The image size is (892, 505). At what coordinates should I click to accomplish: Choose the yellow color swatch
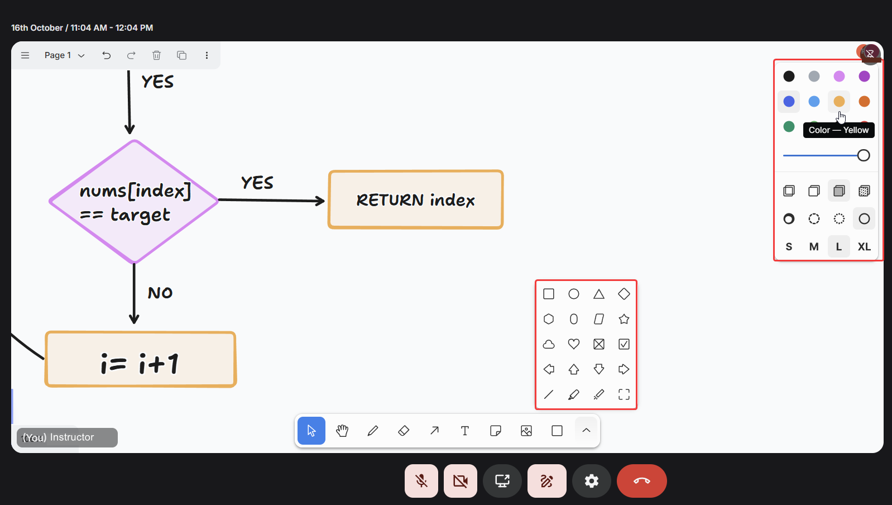[839, 101]
